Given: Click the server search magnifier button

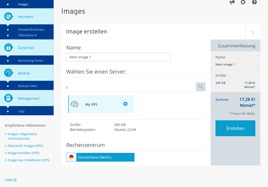Looking at the screenshot, I should (x=201, y=87).
